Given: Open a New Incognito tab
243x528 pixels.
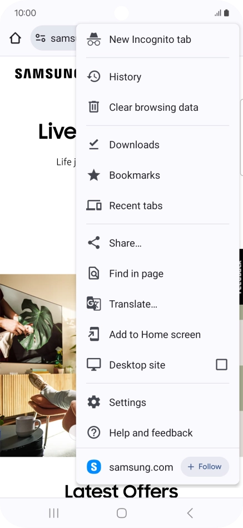Looking at the screenshot, I should click(157, 40).
